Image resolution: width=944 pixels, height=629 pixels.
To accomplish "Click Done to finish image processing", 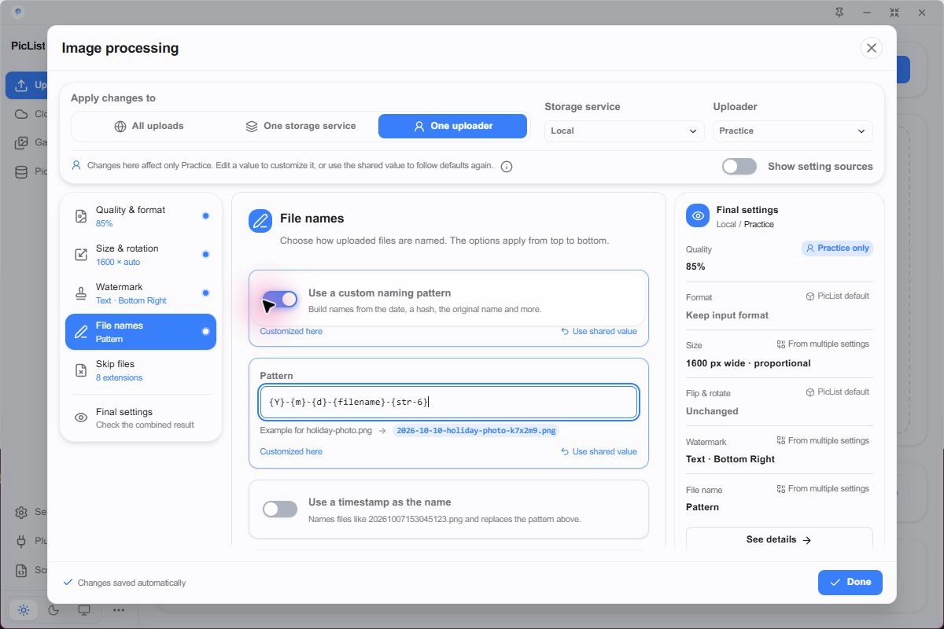I will tap(850, 583).
